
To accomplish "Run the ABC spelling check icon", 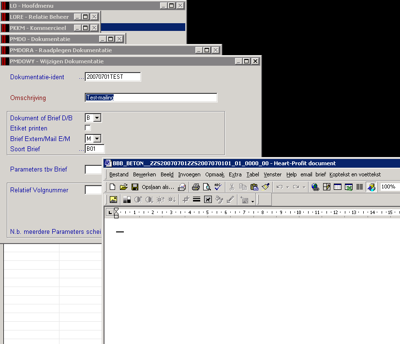I will click(x=218, y=187).
